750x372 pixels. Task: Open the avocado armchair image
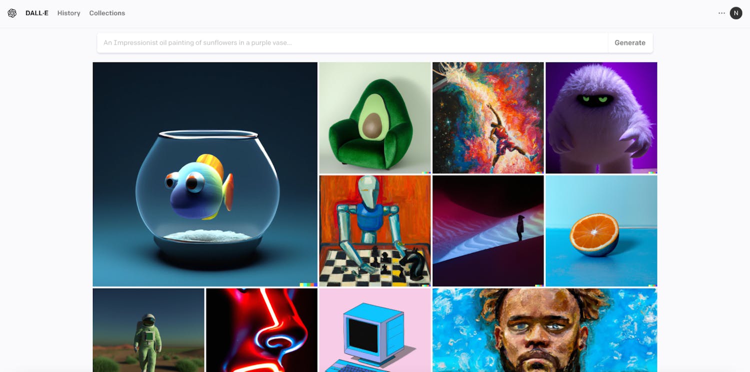point(375,118)
